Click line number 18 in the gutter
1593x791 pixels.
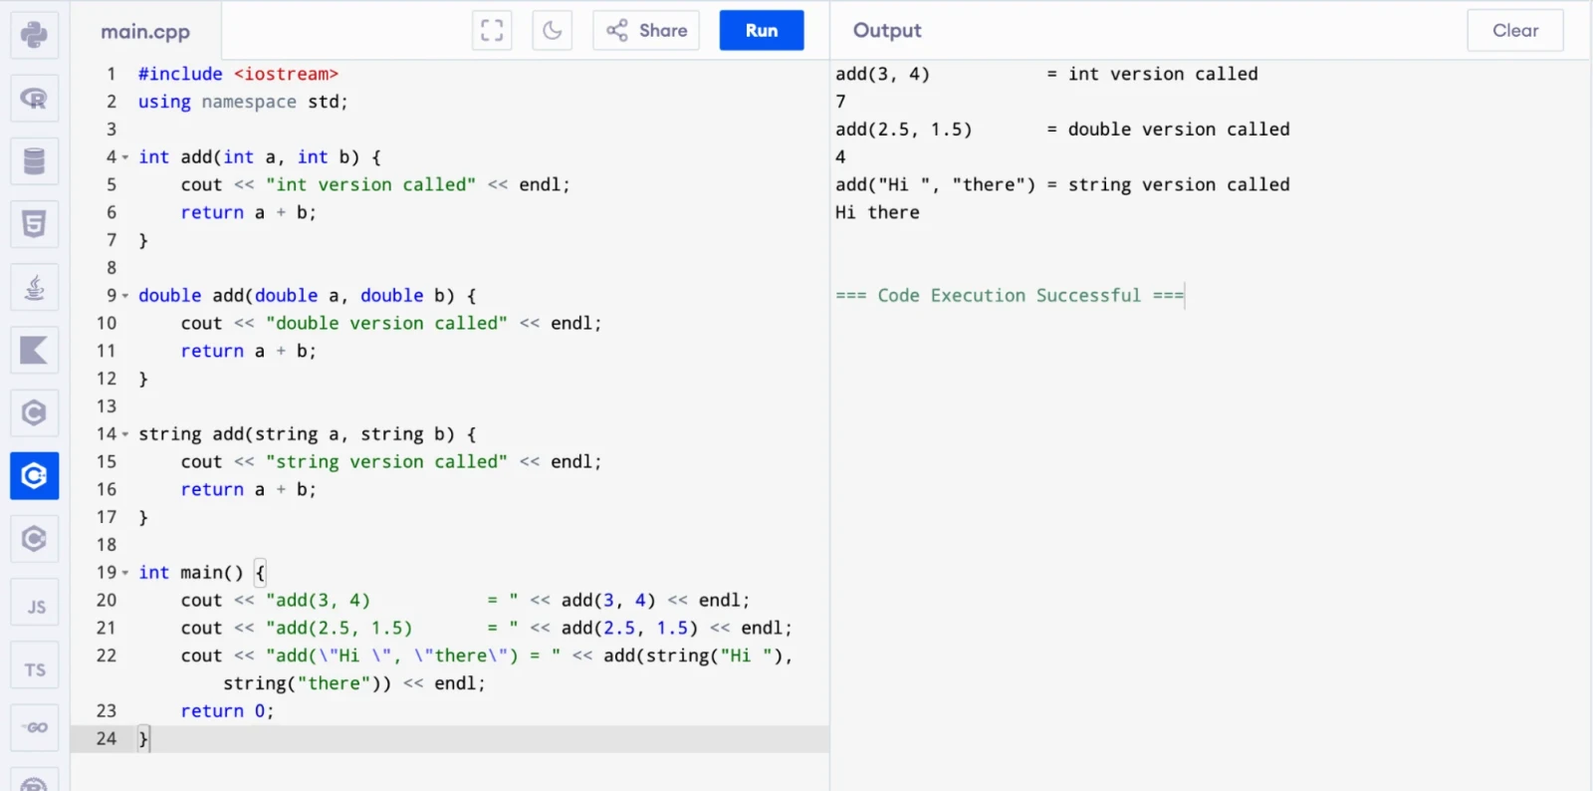point(107,545)
